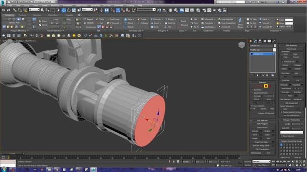This screenshot has width=307, height=172.
Task: Click the ViewCube in the viewport
Action: [x=242, y=45]
